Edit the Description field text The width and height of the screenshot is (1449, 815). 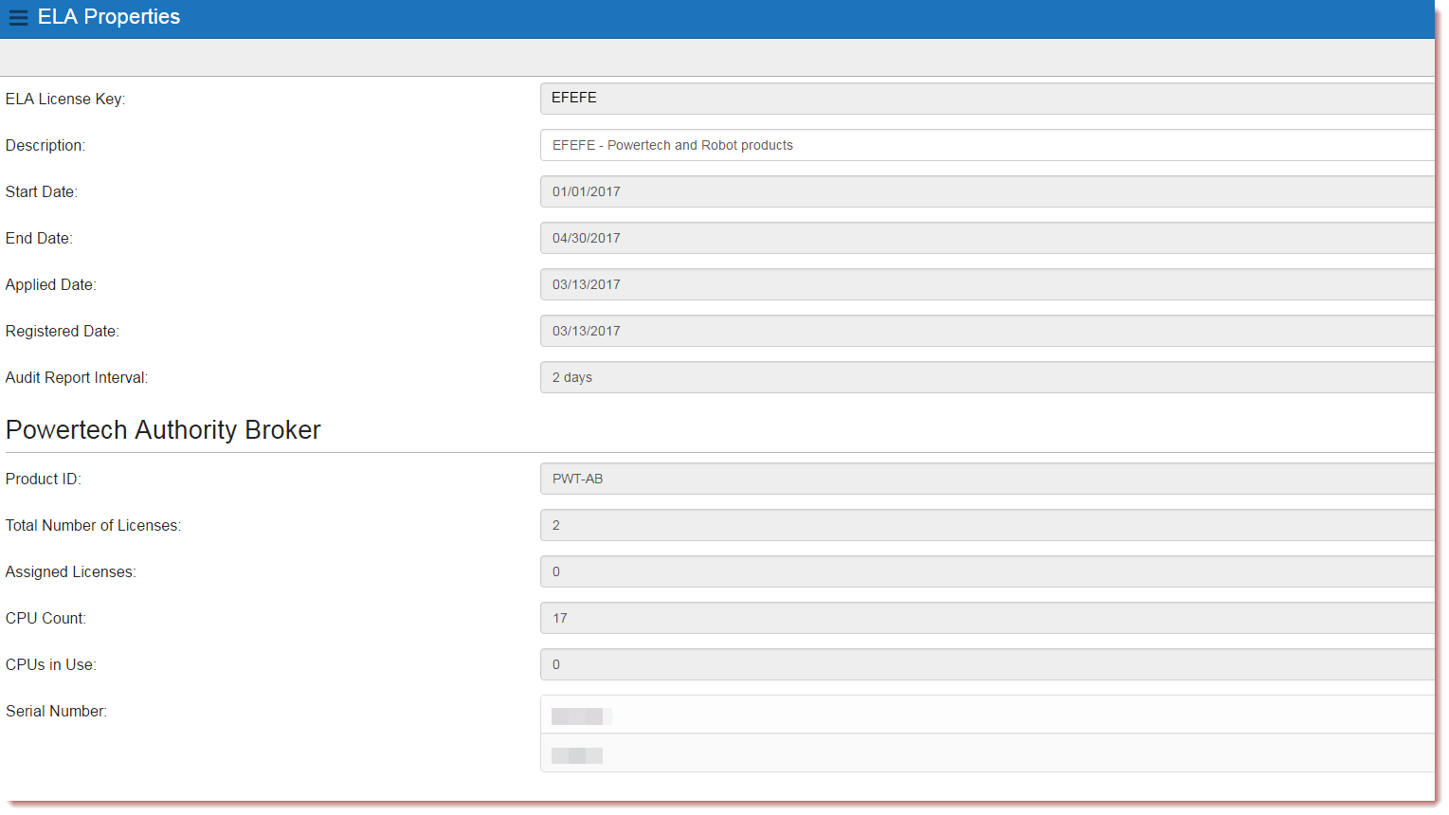pos(987,145)
